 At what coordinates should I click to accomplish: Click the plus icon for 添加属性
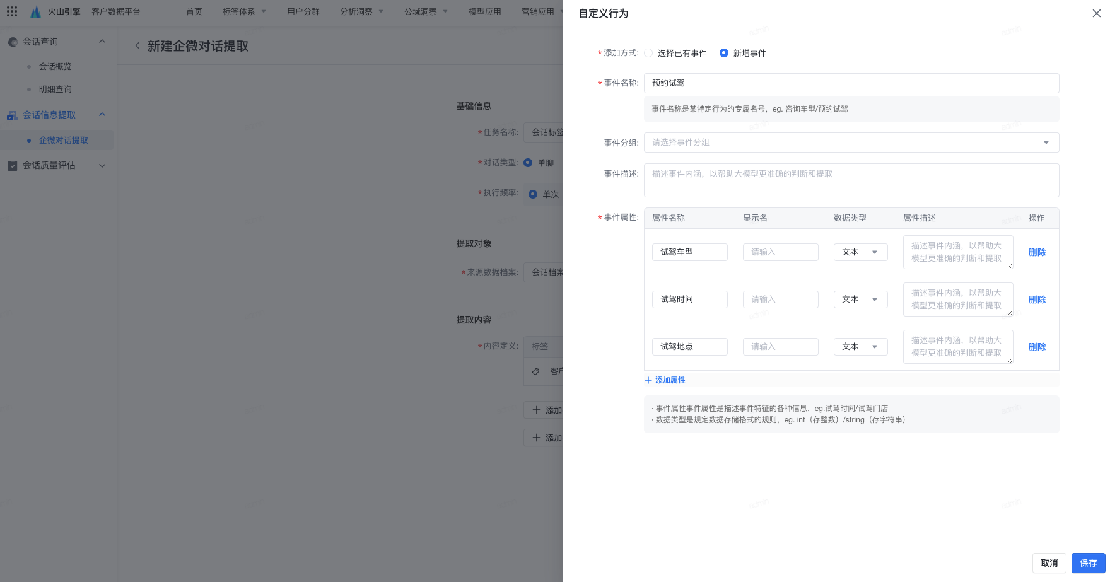pos(648,380)
